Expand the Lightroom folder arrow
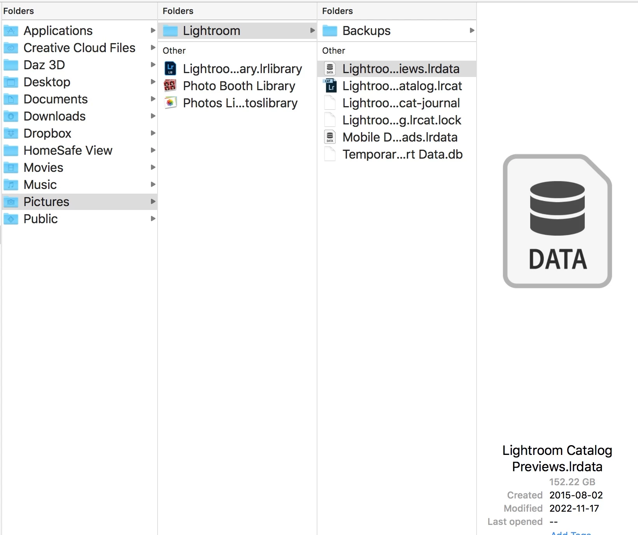This screenshot has height=535, width=638. click(x=312, y=30)
